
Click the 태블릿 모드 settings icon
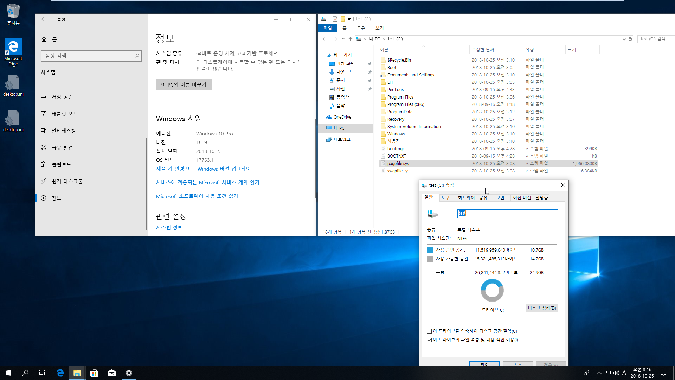[45, 113]
